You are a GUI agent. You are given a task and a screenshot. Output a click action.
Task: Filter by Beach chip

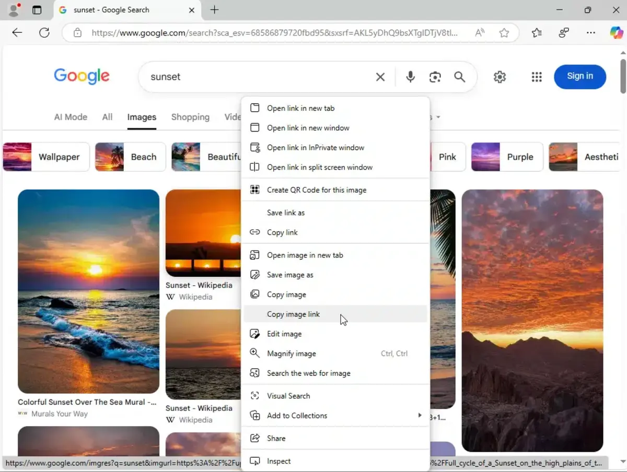point(130,157)
